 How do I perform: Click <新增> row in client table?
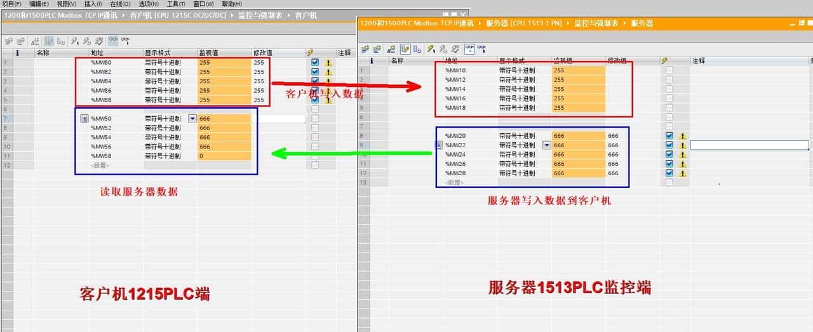100,165
